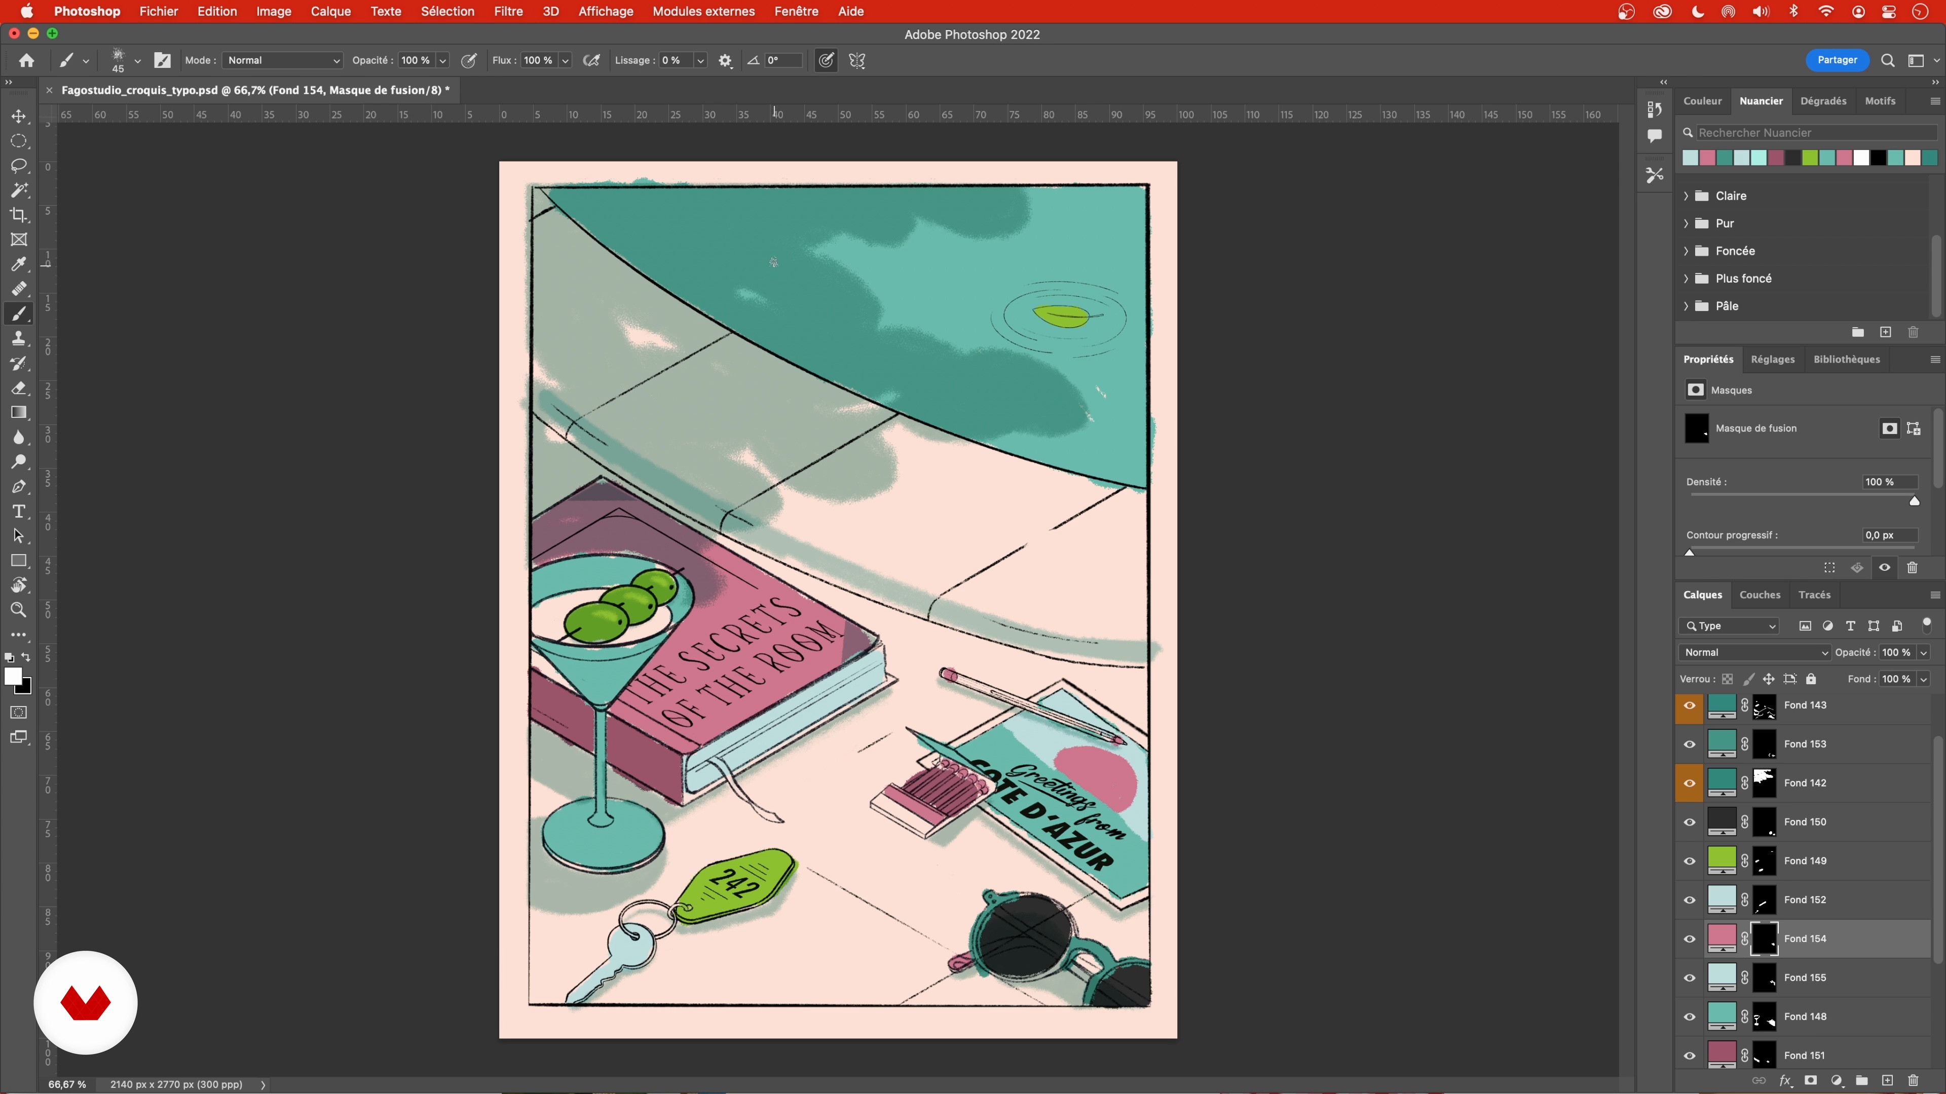Select the Gradient tool

19,412
